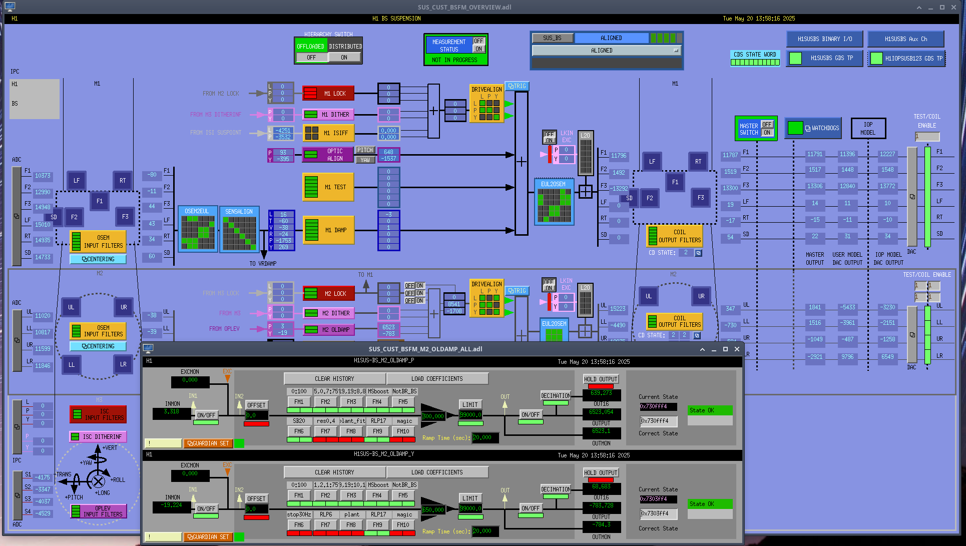Open the OPLEV INPUT FILTERS block
This screenshot has width=966, height=546.
tap(98, 511)
